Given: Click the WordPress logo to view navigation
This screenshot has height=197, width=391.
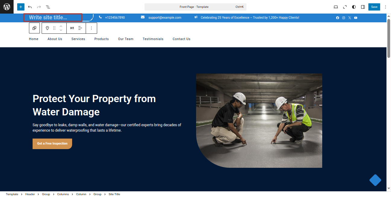Looking at the screenshot, I should (x=7, y=7).
